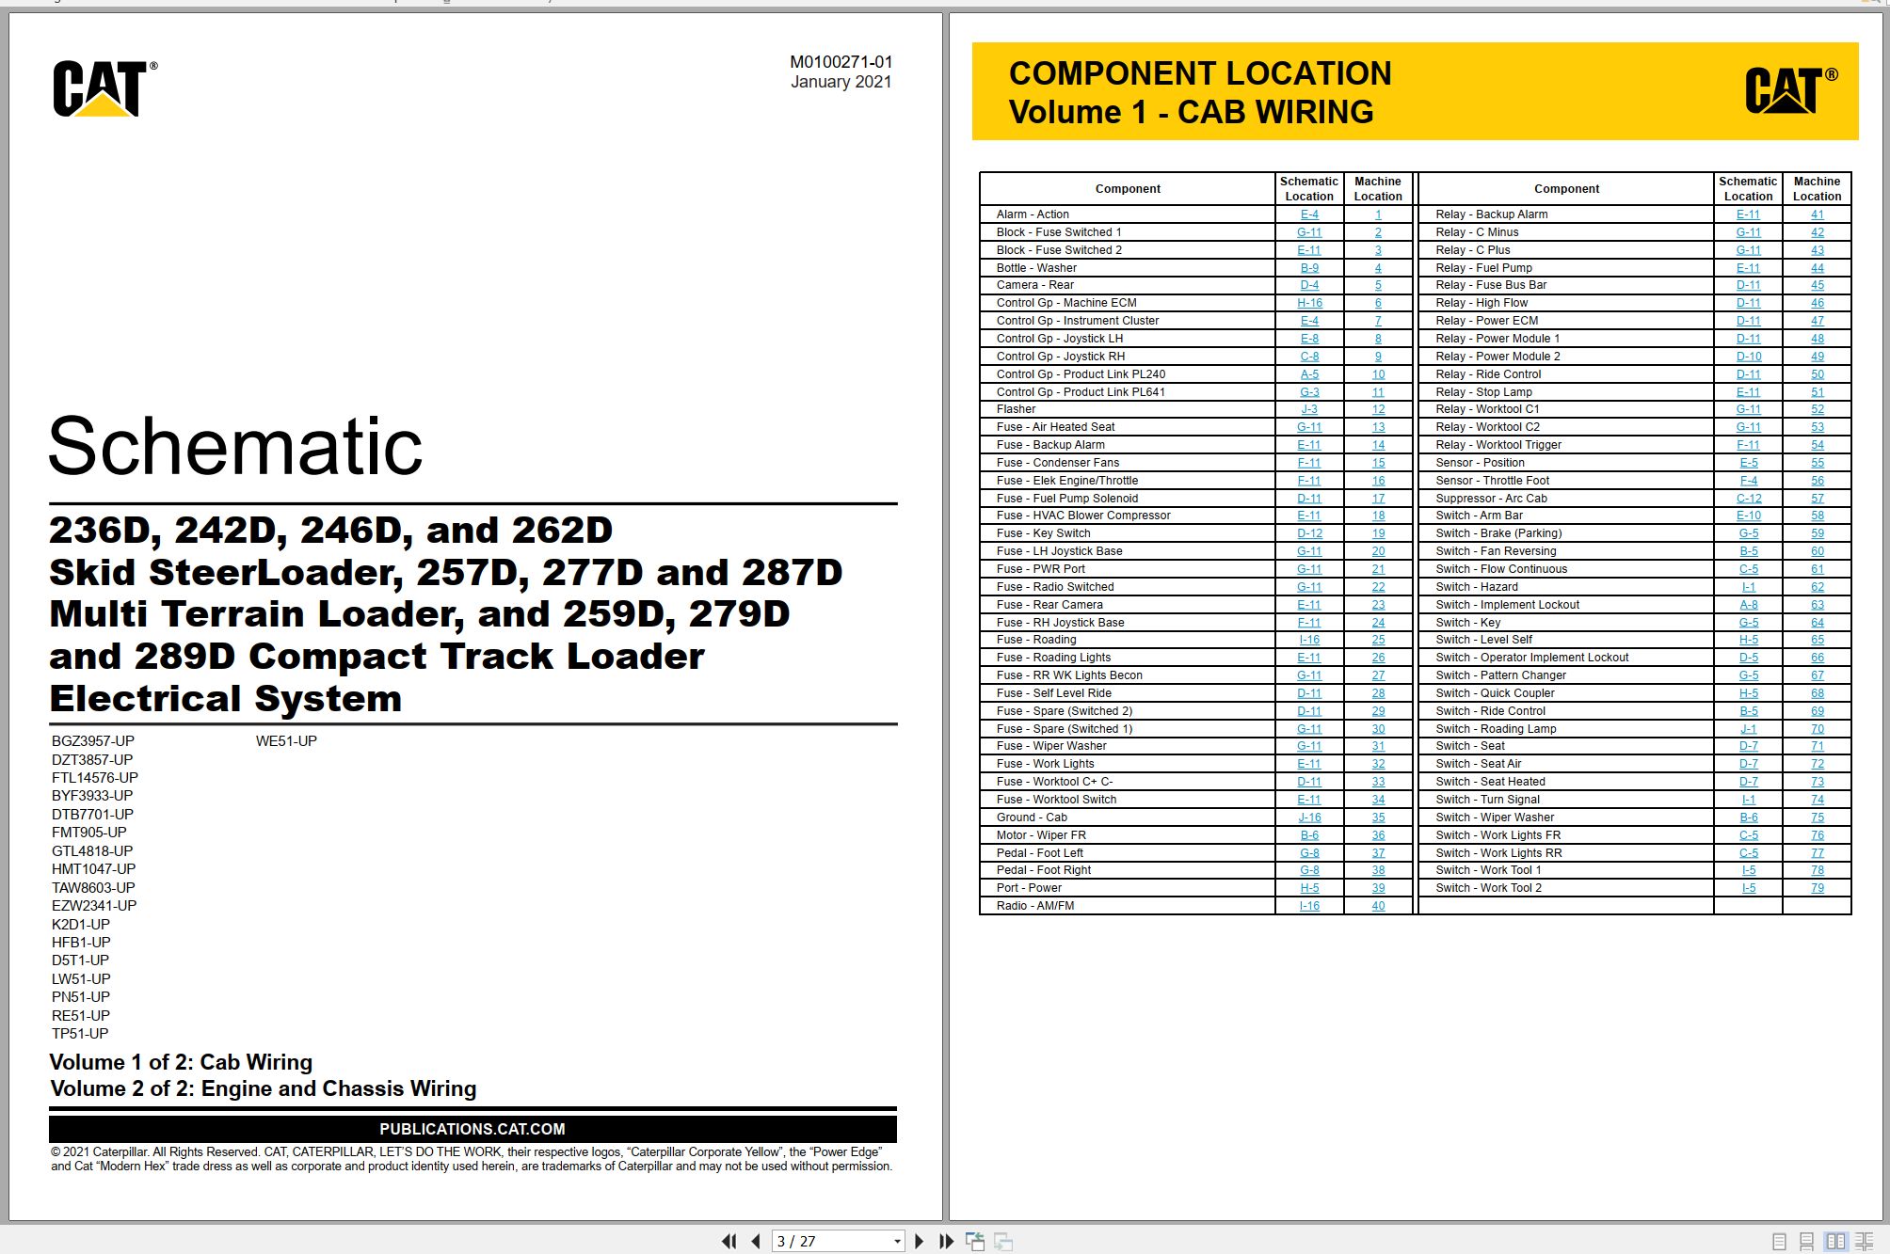Open schematic location H-5 for Port - Power
Viewport: 1890px width, 1254px height.
pos(1309,888)
